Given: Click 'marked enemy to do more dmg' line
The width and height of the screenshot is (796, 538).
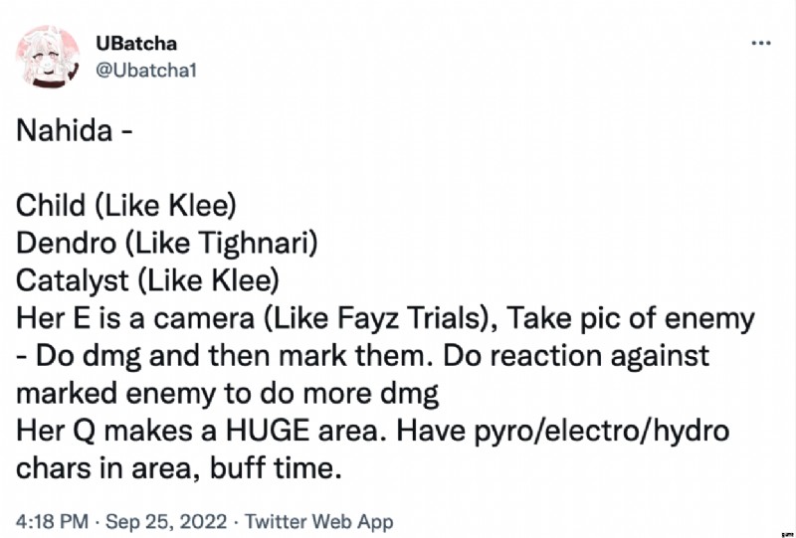Looking at the screenshot, I should pyautogui.click(x=228, y=394).
